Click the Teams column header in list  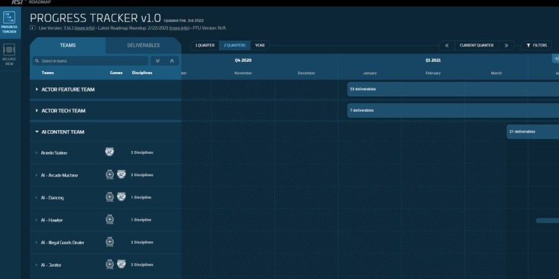pyautogui.click(x=48, y=73)
